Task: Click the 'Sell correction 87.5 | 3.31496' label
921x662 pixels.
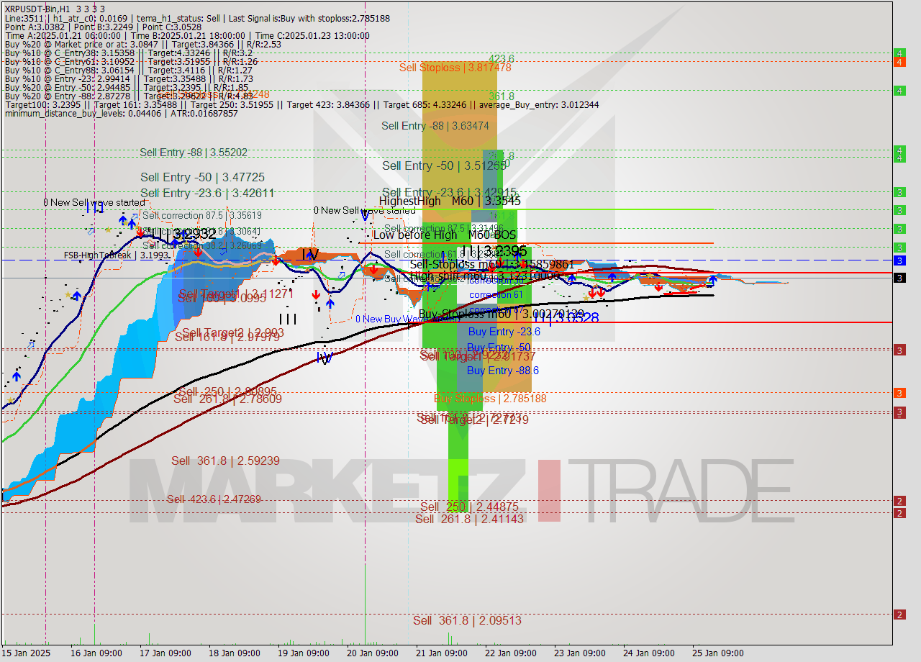Action: tap(444, 227)
